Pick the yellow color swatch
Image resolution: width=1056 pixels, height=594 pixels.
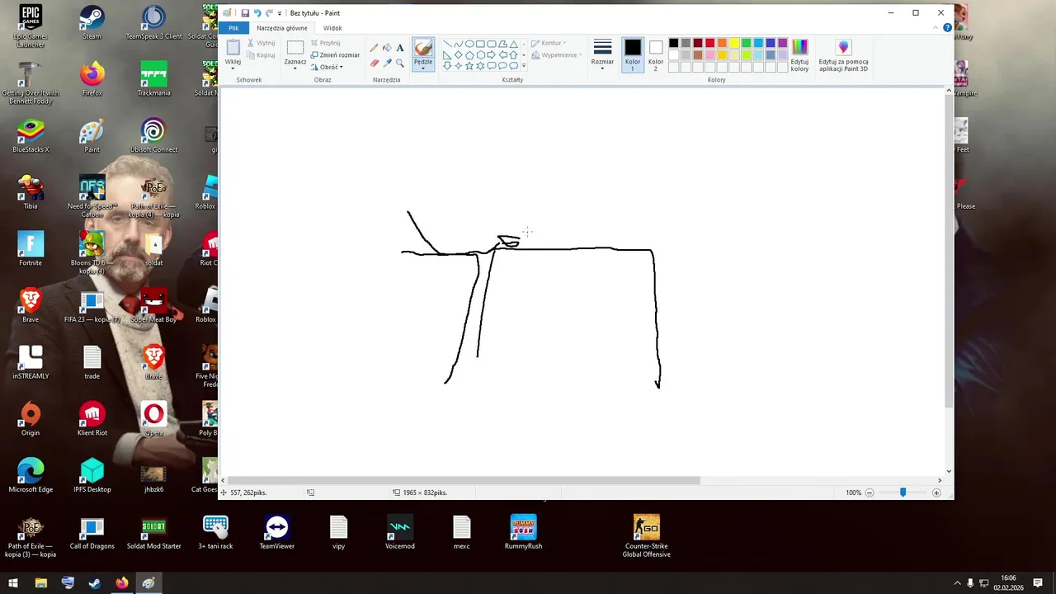coord(734,43)
